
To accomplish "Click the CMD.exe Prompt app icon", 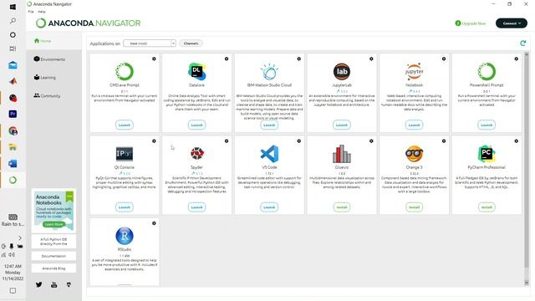I will [125, 71].
